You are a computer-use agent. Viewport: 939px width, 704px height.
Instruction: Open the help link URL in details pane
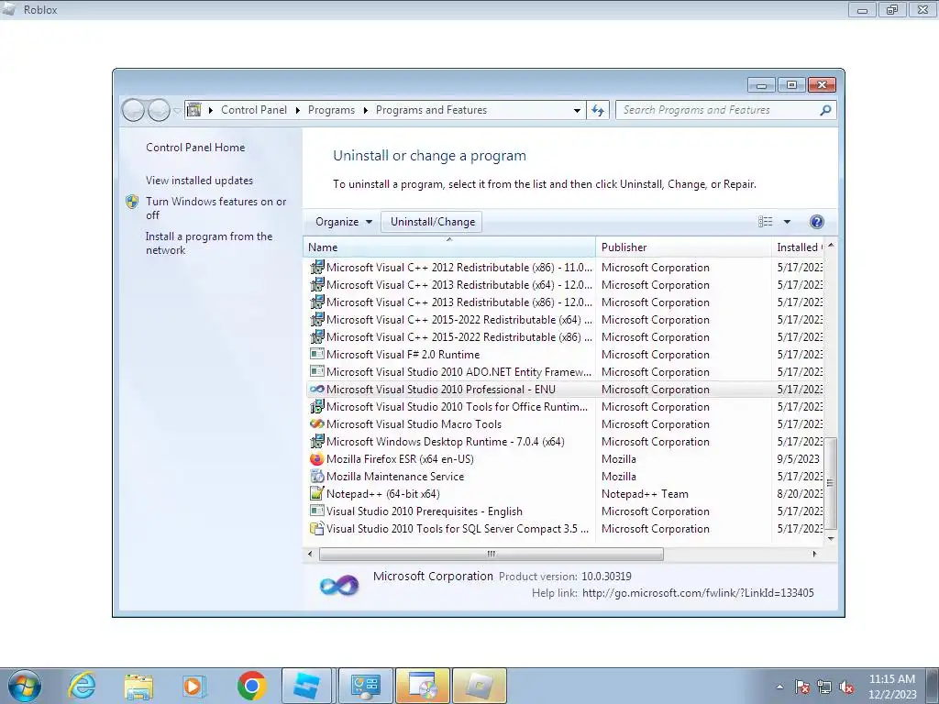click(698, 593)
